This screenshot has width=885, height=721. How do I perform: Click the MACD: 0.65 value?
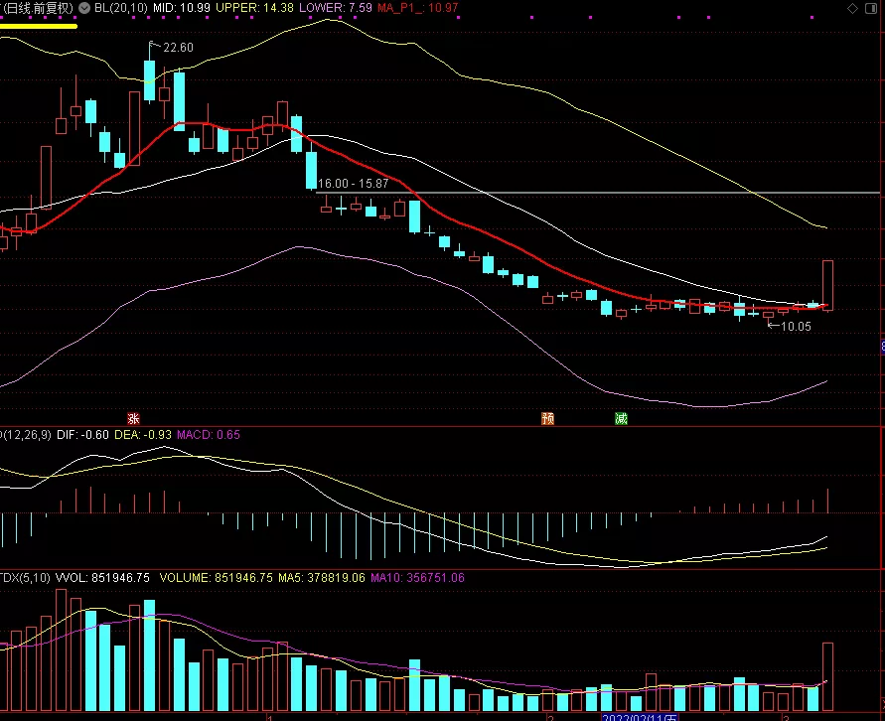click(209, 434)
